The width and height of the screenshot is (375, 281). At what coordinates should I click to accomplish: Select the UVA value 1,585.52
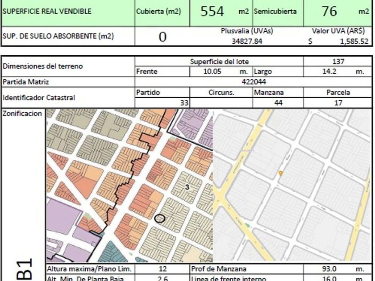click(x=354, y=41)
